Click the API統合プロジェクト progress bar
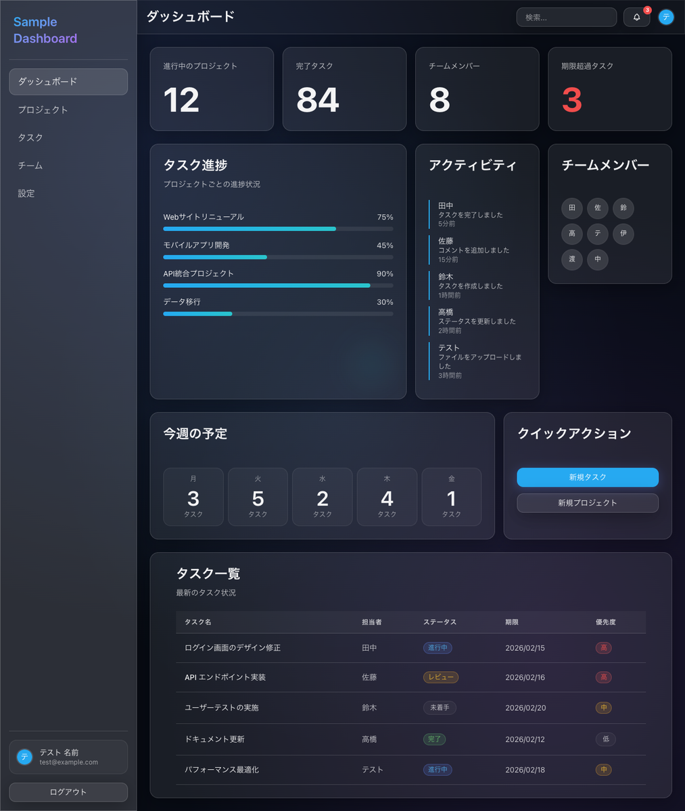685x811 pixels. (278, 286)
